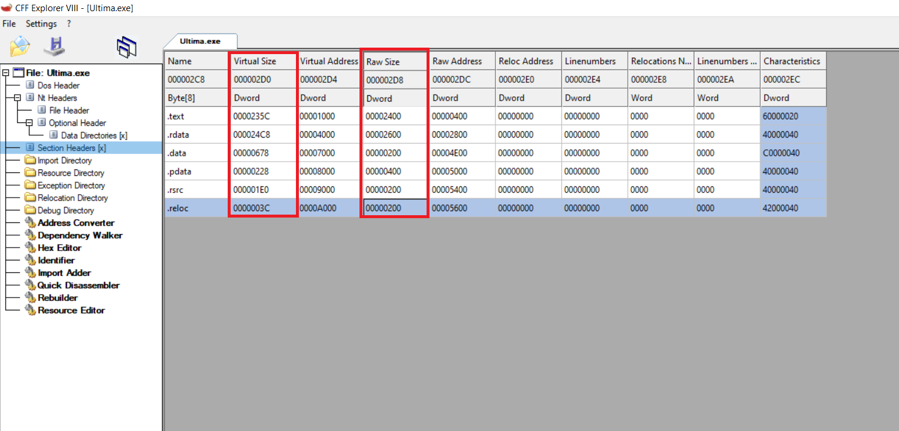Click the Identifier tool icon
Screen dimensions: 899x431
click(x=30, y=260)
